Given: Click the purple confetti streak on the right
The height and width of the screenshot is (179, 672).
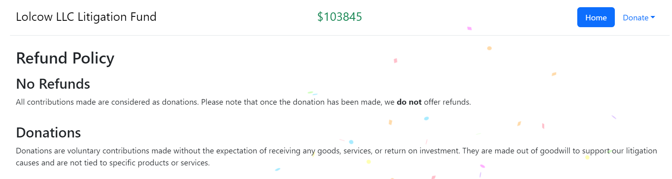Looking at the screenshot, I should (x=614, y=117).
